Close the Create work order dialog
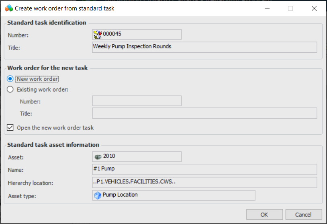Viewport: 327px width, 224px height. [314, 8]
